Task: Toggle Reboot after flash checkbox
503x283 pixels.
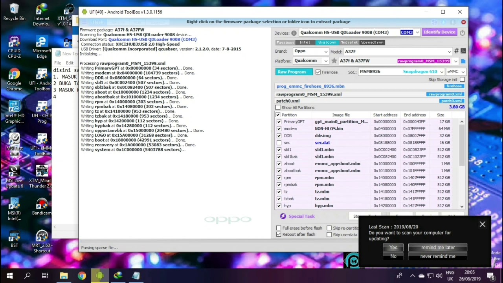Action: coord(279,234)
